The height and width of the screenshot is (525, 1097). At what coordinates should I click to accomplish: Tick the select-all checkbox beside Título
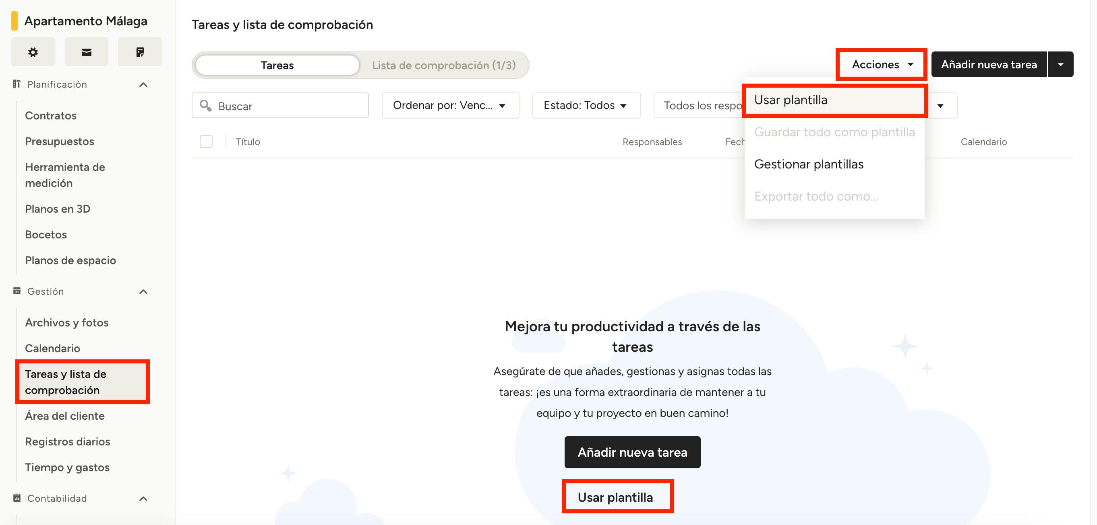pyautogui.click(x=206, y=142)
